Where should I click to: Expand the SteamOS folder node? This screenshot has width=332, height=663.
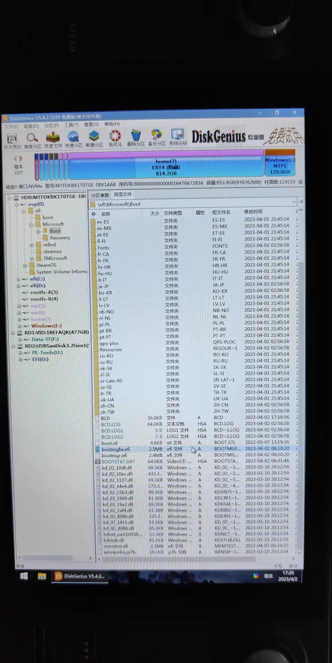[25, 265]
